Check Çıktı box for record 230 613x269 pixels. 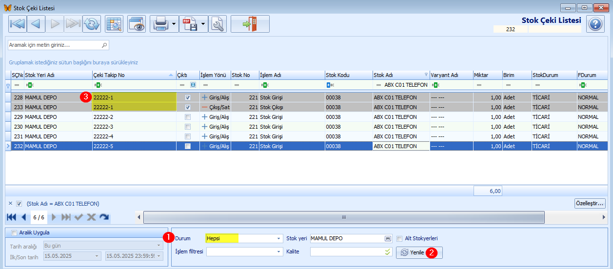coord(188,127)
